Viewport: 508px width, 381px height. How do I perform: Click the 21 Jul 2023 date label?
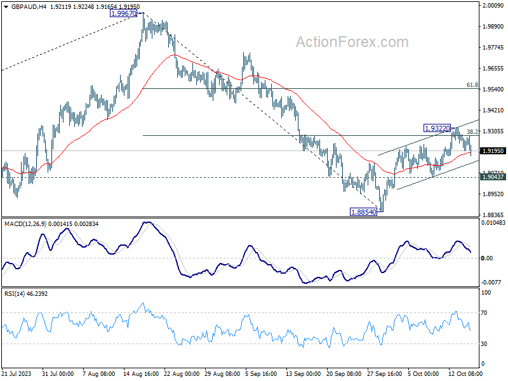tap(17, 373)
